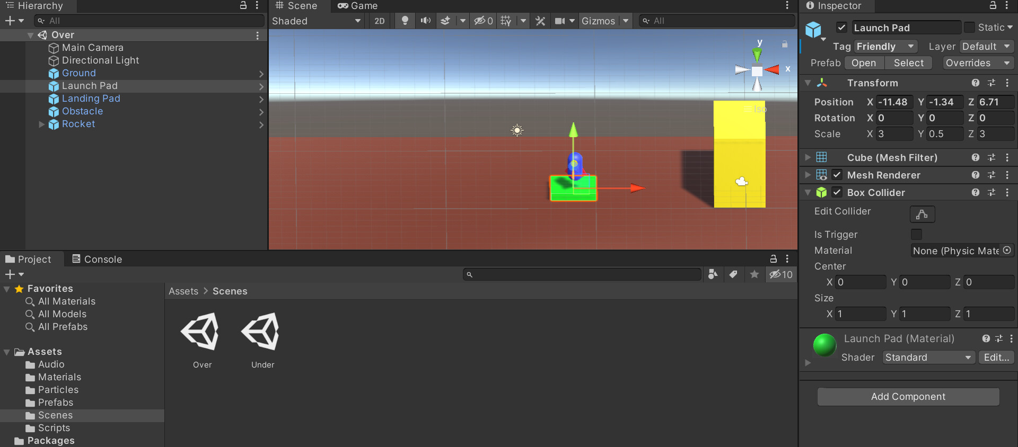Viewport: 1018px width, 447px height.
Task: Open the Tag dropdown showing Friendly
Action: 886,47
